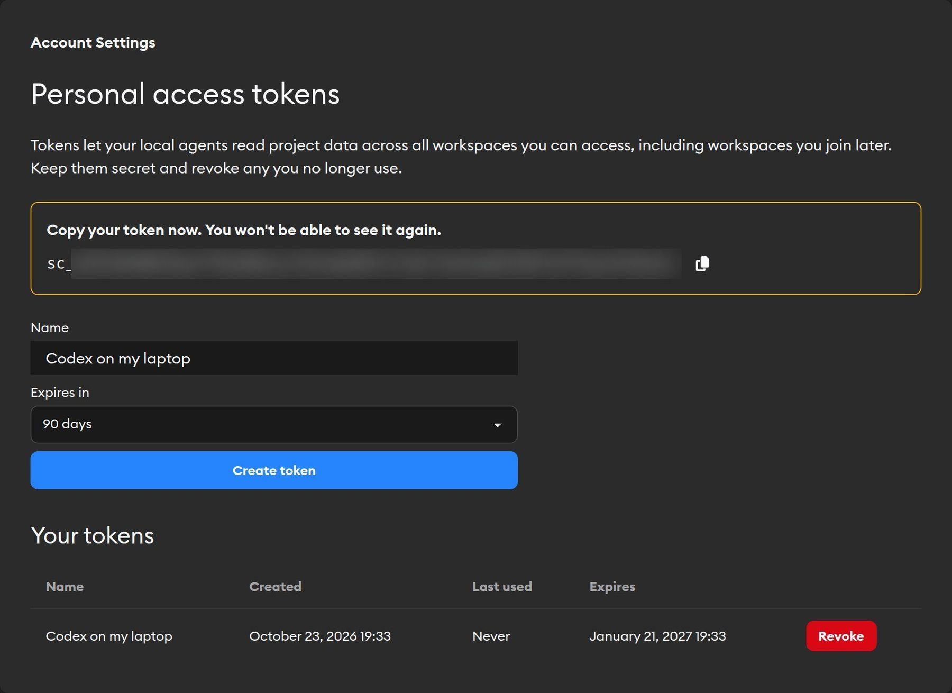
Task: Click the January 21, 2027 19:33 expiry date
Action: (x=657, y=636)
